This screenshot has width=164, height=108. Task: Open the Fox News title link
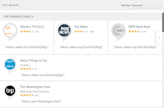tap(81, 27)
